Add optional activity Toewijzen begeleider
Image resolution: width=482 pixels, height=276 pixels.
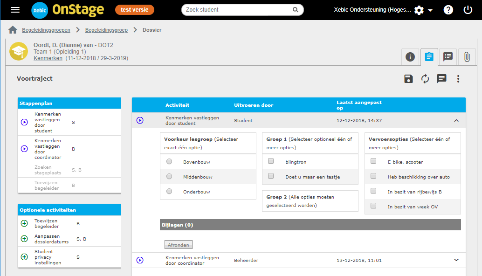click(24, 223)
